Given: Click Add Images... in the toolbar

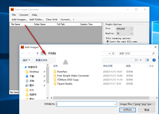Looking at the screenshot, I should point(19,19).
